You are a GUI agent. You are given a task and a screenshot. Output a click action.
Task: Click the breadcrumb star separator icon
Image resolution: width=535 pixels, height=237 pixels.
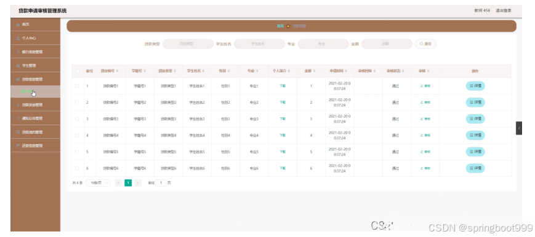click(x=288, y=26)
